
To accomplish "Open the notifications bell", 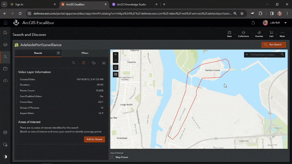I will [253, 23].
